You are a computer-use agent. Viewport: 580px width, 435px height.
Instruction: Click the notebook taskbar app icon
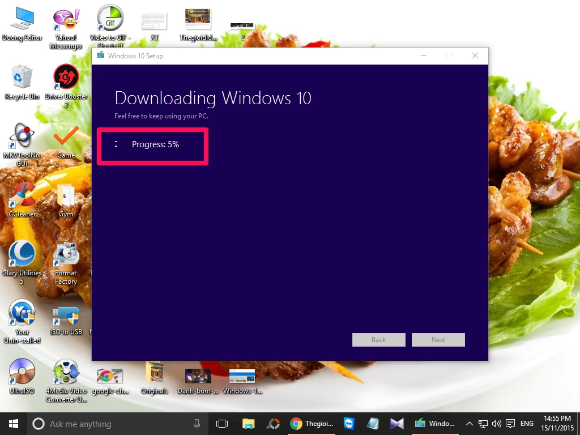(x=373, y=424)
